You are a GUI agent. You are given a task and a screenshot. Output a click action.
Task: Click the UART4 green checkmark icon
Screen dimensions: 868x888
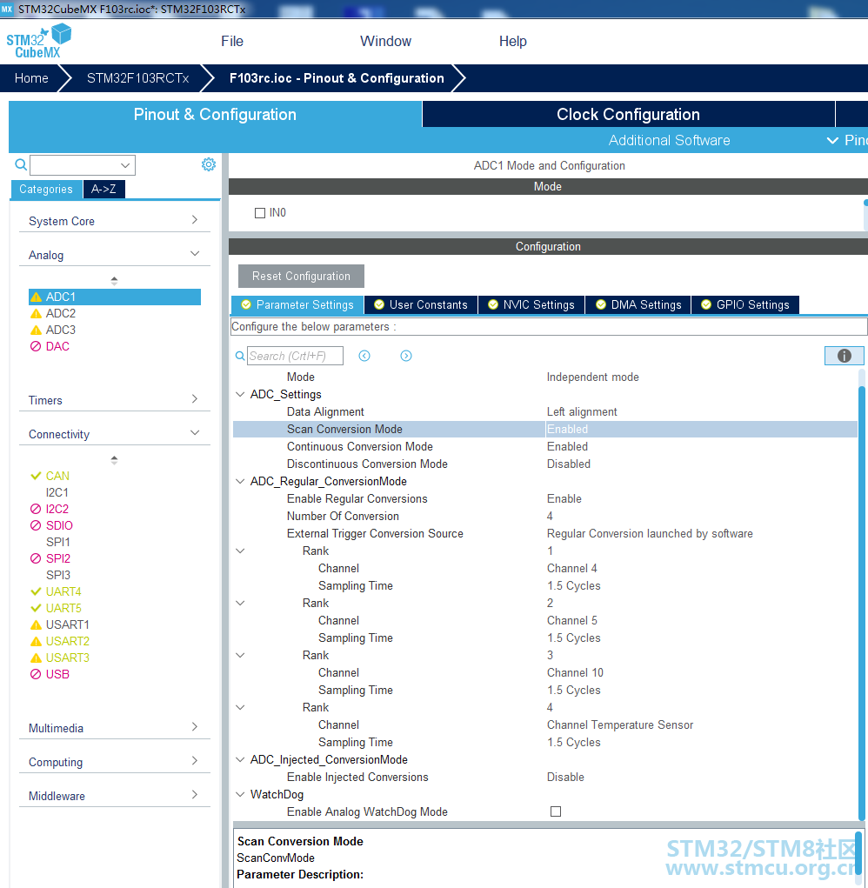pos(36,591)
